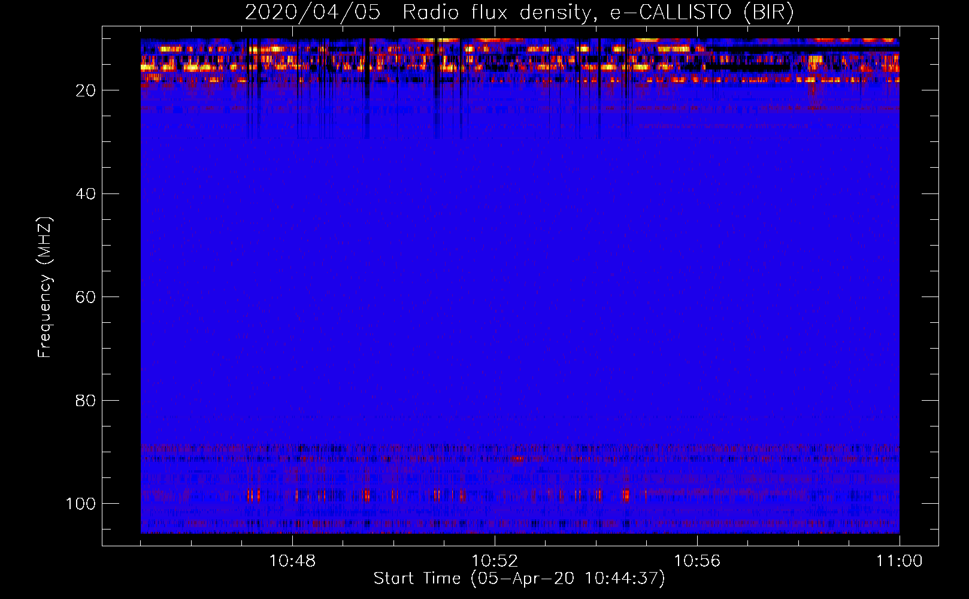Image resolution: width=969 pixels, height=599 pixels.
Task: Click the '100' frequency tick label
Action: click(81, 504)
